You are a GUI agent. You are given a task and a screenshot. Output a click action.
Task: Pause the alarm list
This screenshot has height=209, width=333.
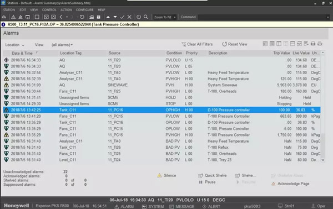[x=207, y=182]
